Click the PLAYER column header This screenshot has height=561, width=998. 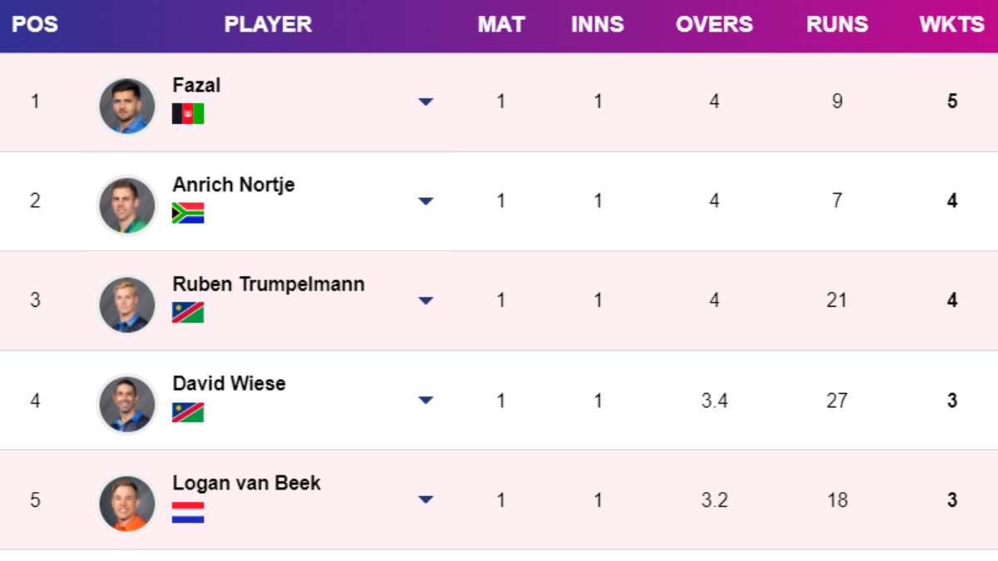pos(268,24)
